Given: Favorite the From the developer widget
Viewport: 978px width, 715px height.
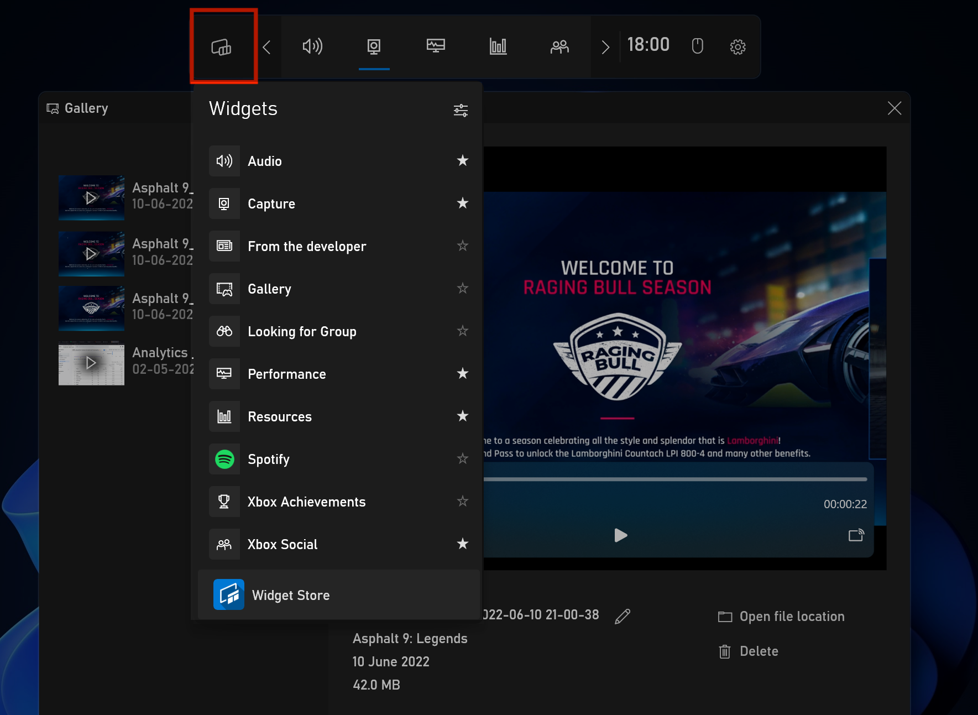Looking at the screenshot, I should 463,246.
